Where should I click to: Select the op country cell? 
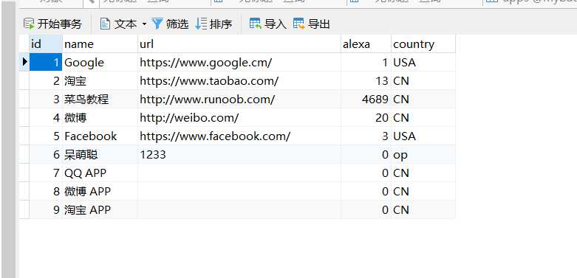(423, 155)
